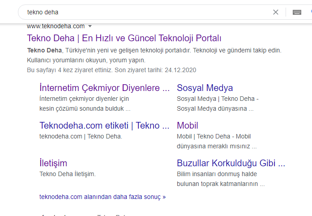Click the search field containing 'tekno deha'

click(x=147, y=12)
